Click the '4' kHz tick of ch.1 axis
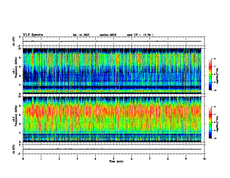230x178 pixels. pyautogui.click(x=20, y=76)
